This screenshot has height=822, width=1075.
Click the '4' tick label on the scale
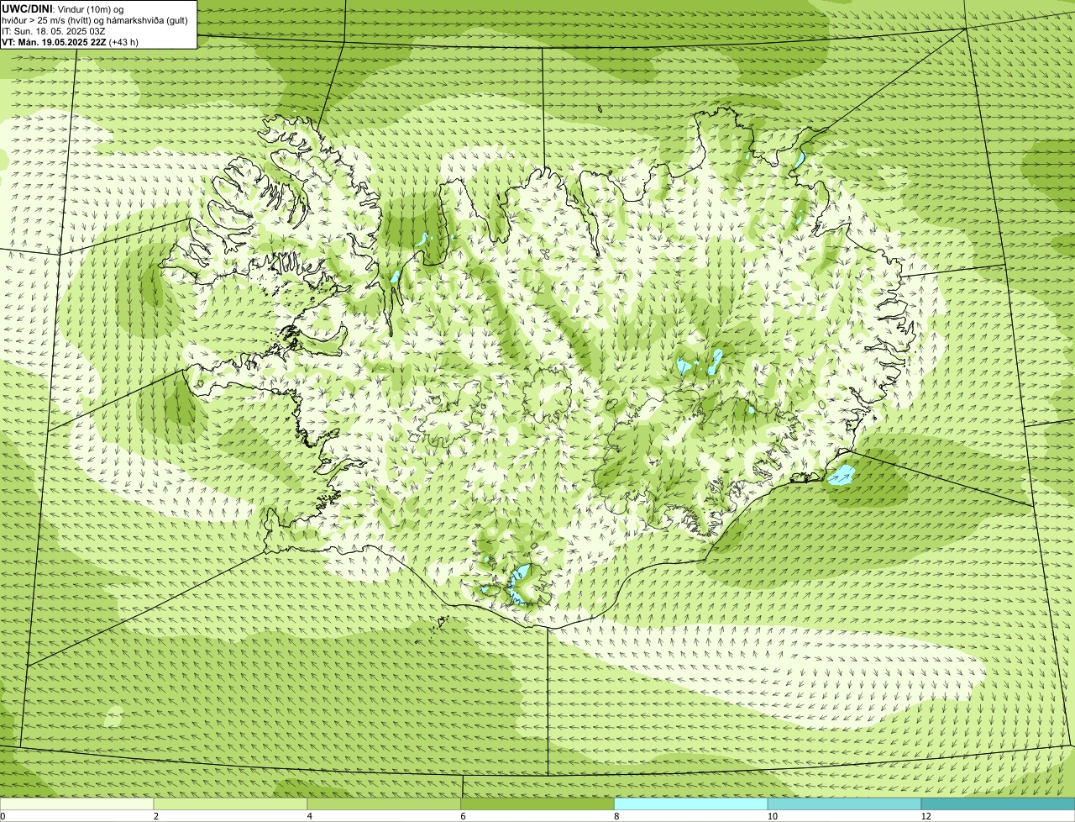tap(309, 816)
